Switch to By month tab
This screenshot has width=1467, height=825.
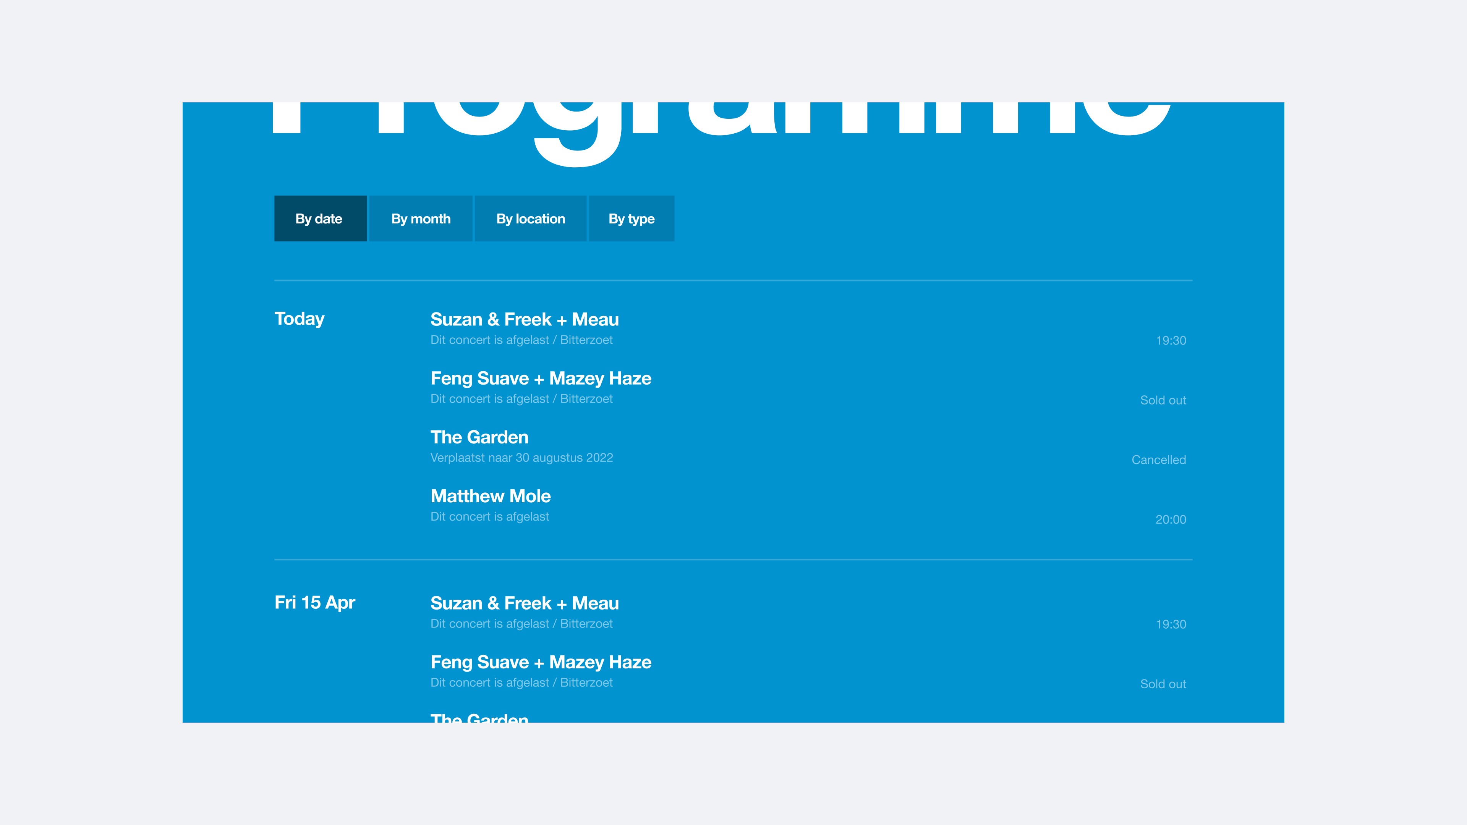click(x=420, y=218)
